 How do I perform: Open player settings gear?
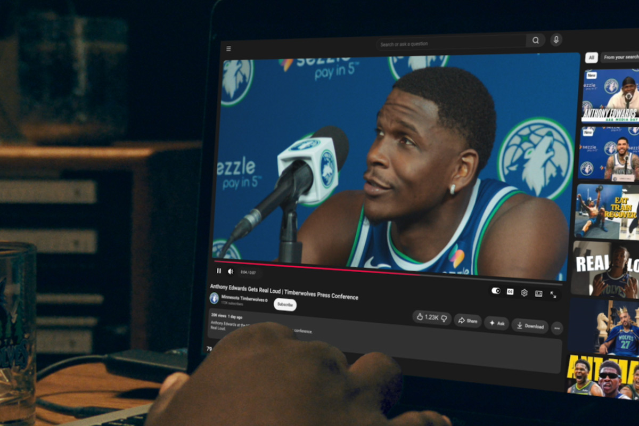click(524, 292)
